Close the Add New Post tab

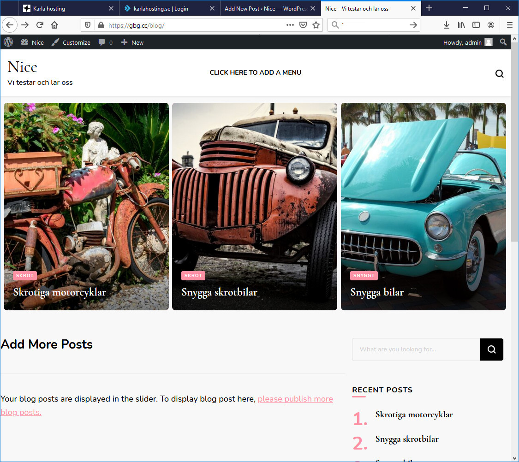coord(313,8)
